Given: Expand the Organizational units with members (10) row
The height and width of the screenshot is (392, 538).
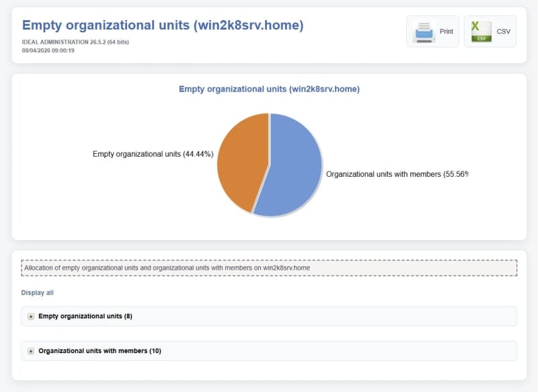Looking at the screenshot, I should pos(100,351).
